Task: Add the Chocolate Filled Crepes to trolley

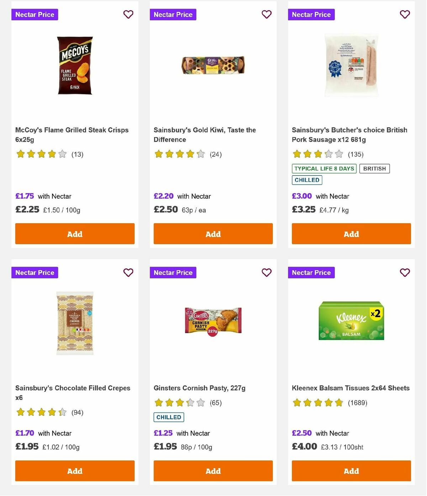Action: [x=74, y=471]
